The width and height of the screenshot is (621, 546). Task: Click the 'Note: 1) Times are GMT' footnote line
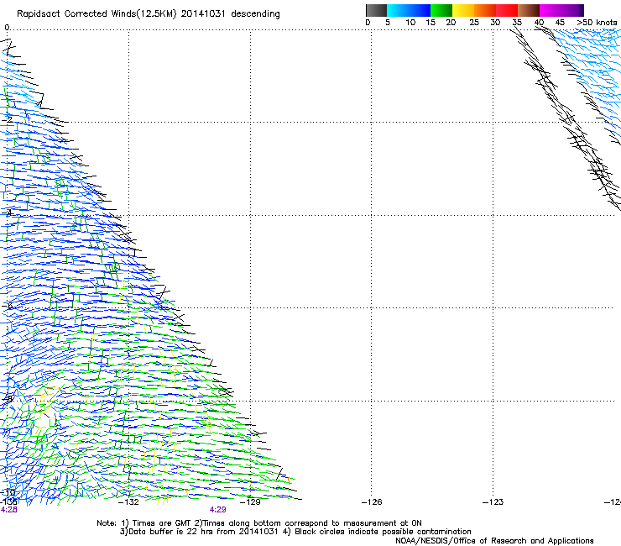pos(259,523)
